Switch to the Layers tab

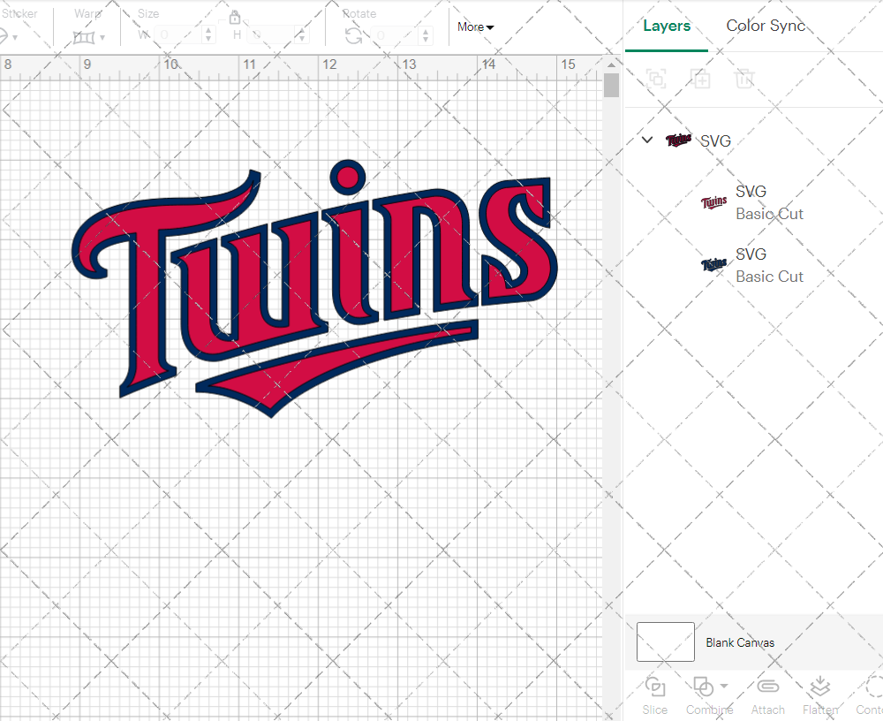pyautogui.click(x=666, y=26)
